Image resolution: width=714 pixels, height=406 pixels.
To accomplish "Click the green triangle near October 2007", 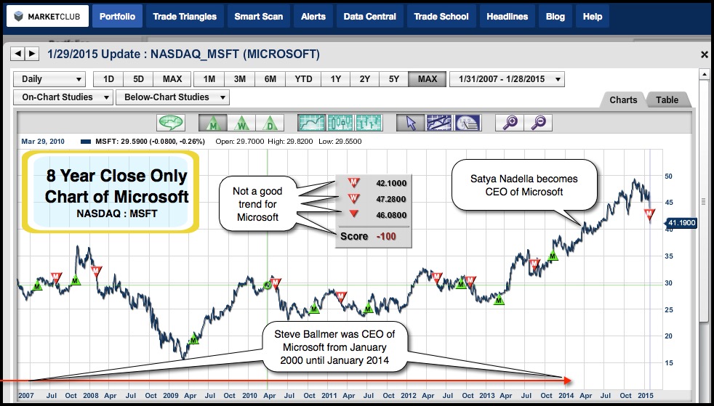I will pyautogui.click(x=75, y=280).
